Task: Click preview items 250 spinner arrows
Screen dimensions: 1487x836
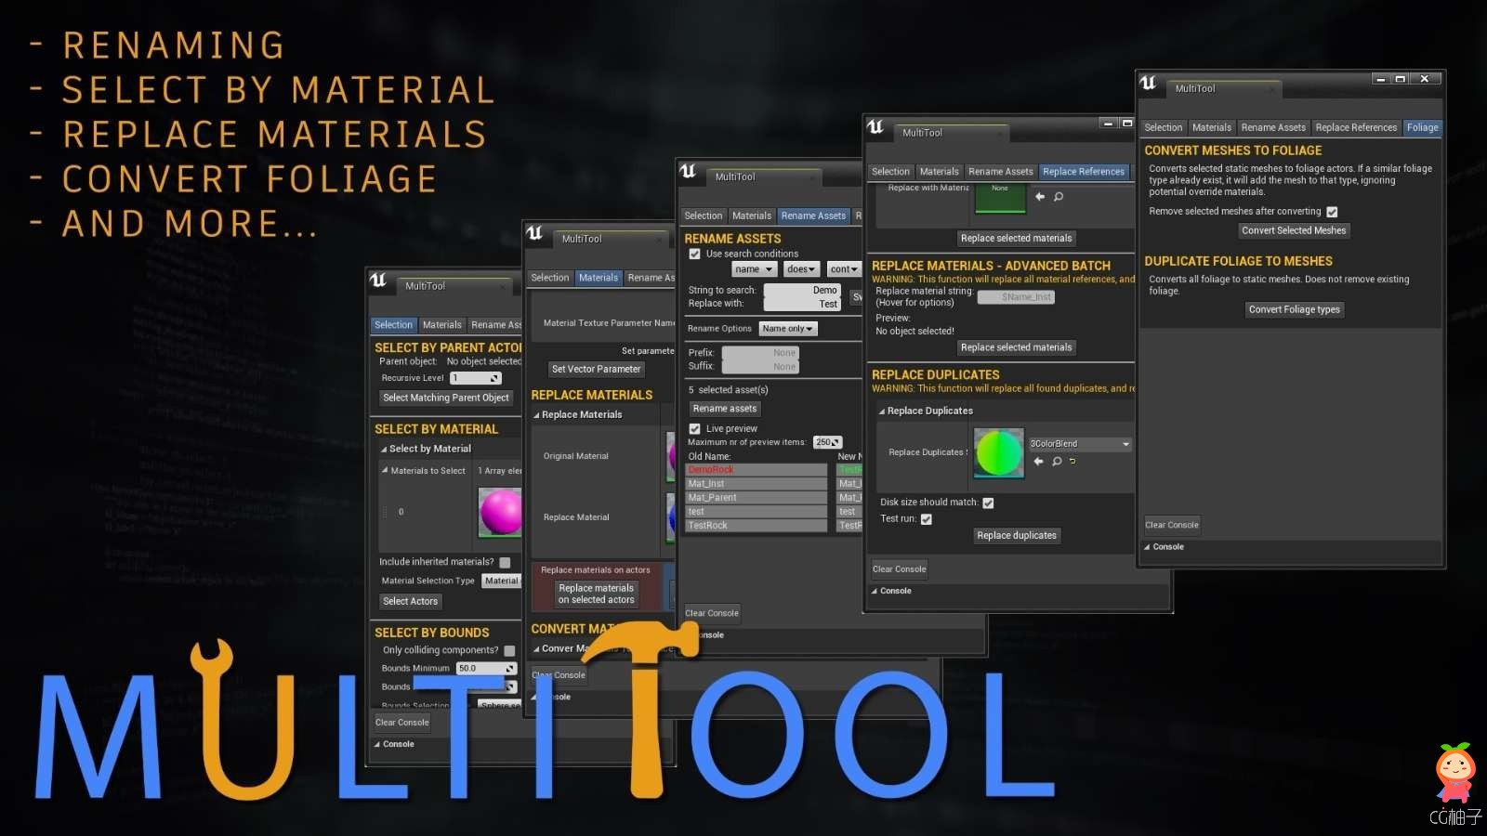Action: tap(836, 442)
